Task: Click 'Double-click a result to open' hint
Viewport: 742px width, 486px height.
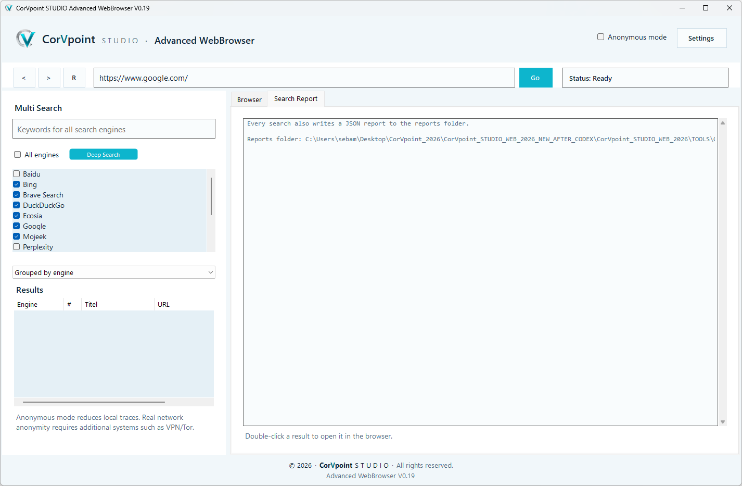Action: tap(319, 436)
